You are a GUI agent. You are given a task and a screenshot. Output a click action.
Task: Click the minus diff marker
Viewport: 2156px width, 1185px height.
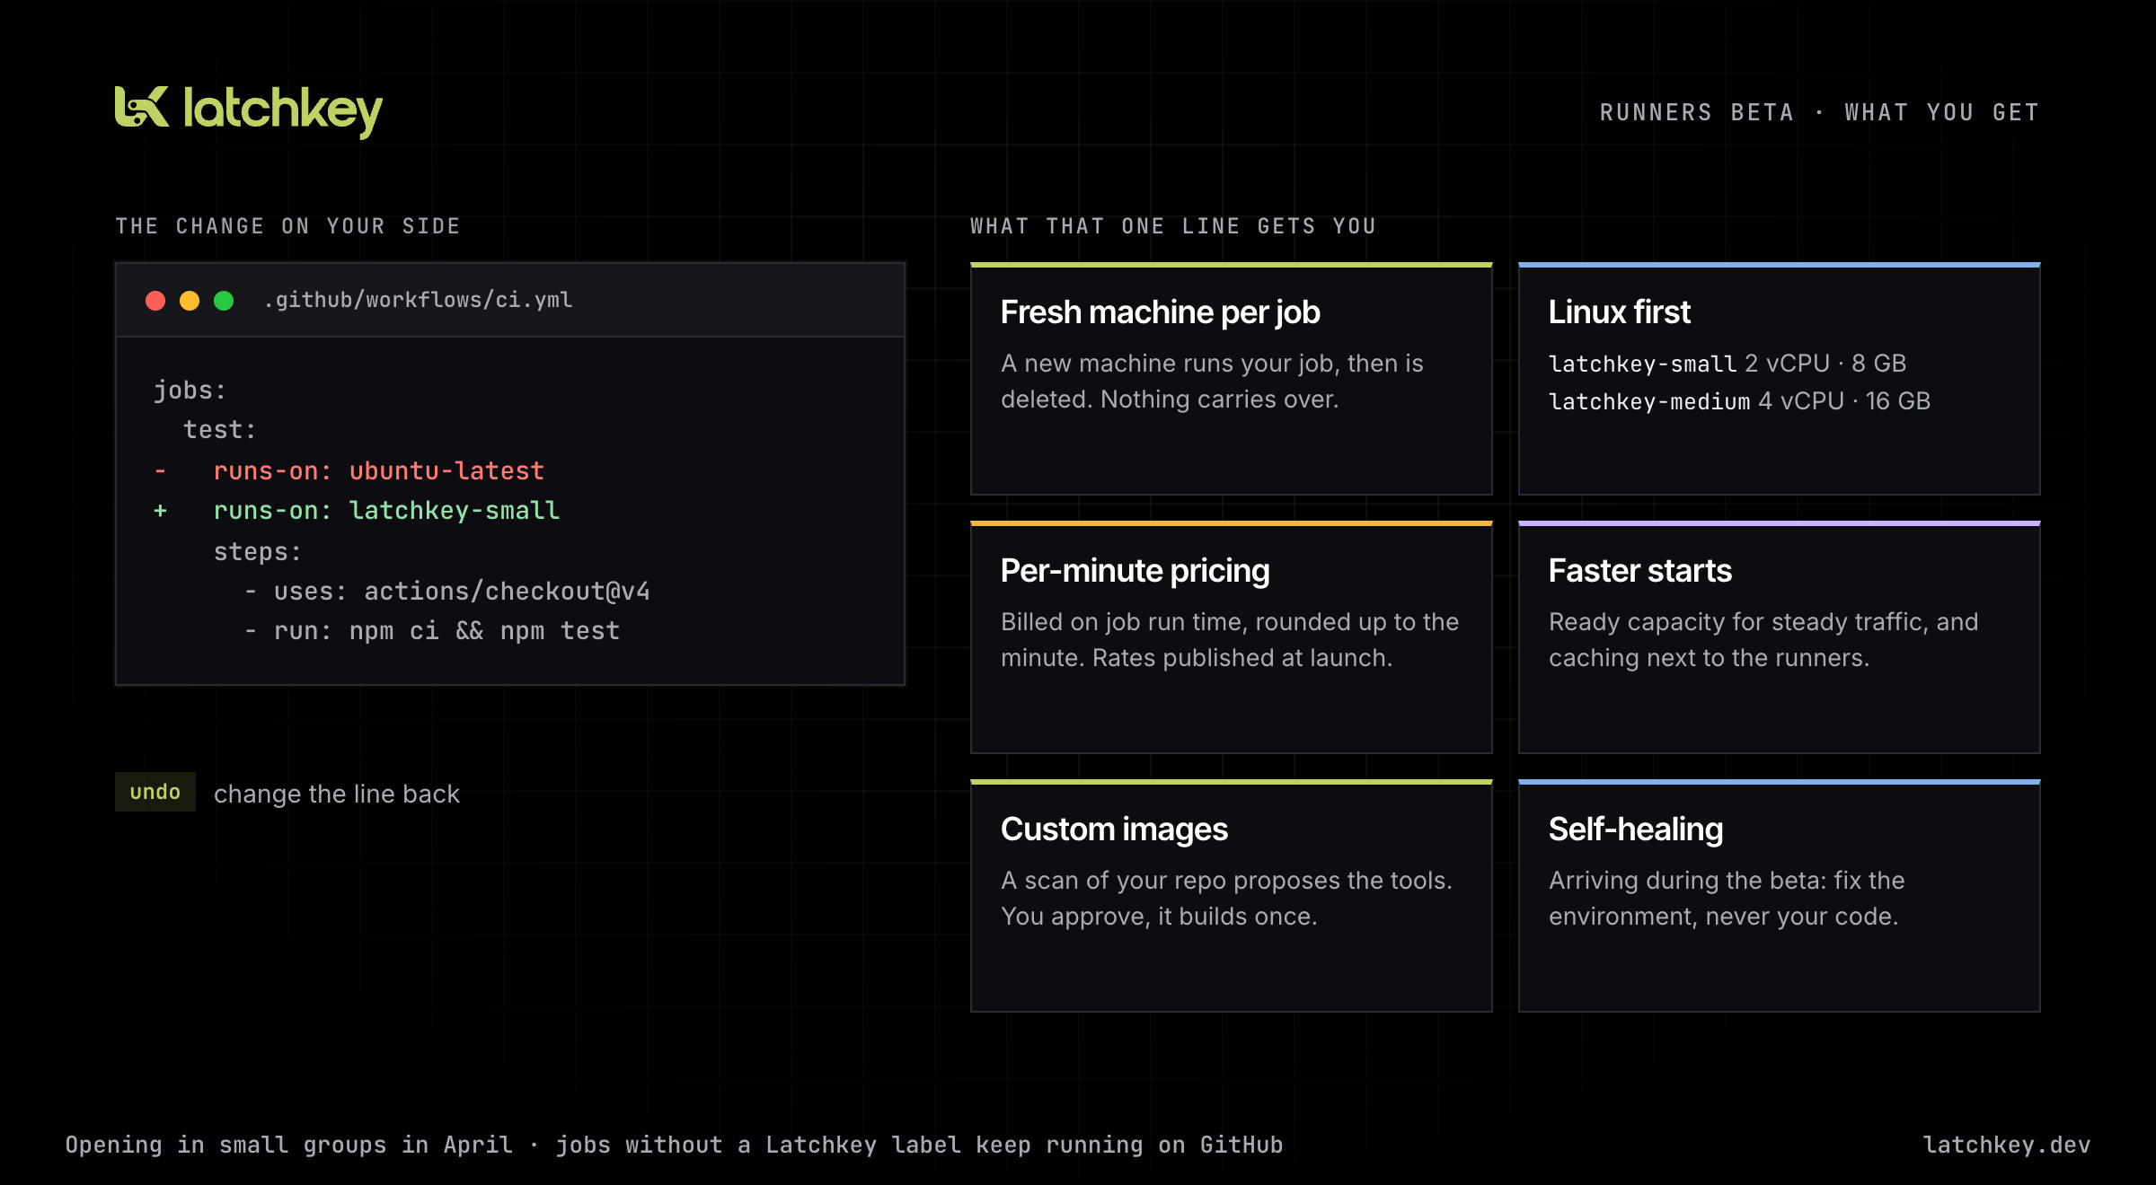coord(160,470)
